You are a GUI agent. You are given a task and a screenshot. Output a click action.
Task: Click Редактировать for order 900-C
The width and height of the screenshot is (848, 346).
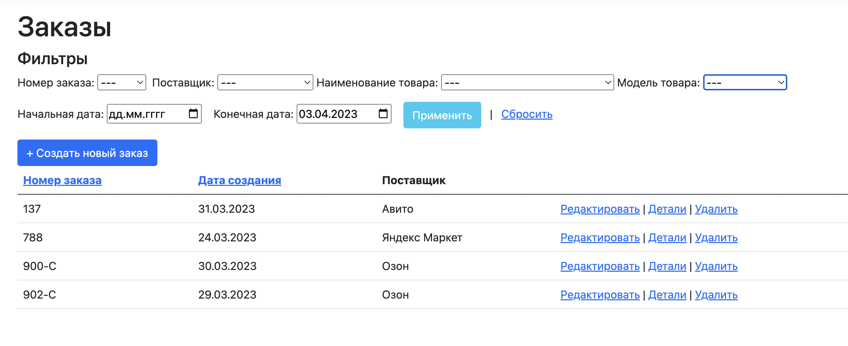(600, 266)
